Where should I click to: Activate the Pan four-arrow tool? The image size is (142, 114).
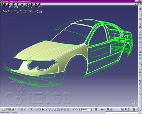[43, 109]
